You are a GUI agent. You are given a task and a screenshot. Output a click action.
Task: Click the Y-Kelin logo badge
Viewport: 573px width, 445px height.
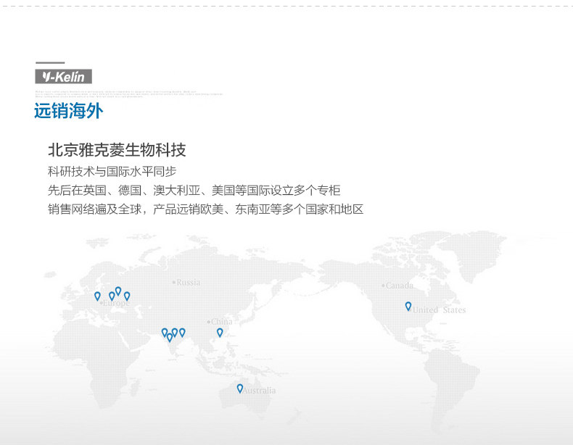(64, 77)
